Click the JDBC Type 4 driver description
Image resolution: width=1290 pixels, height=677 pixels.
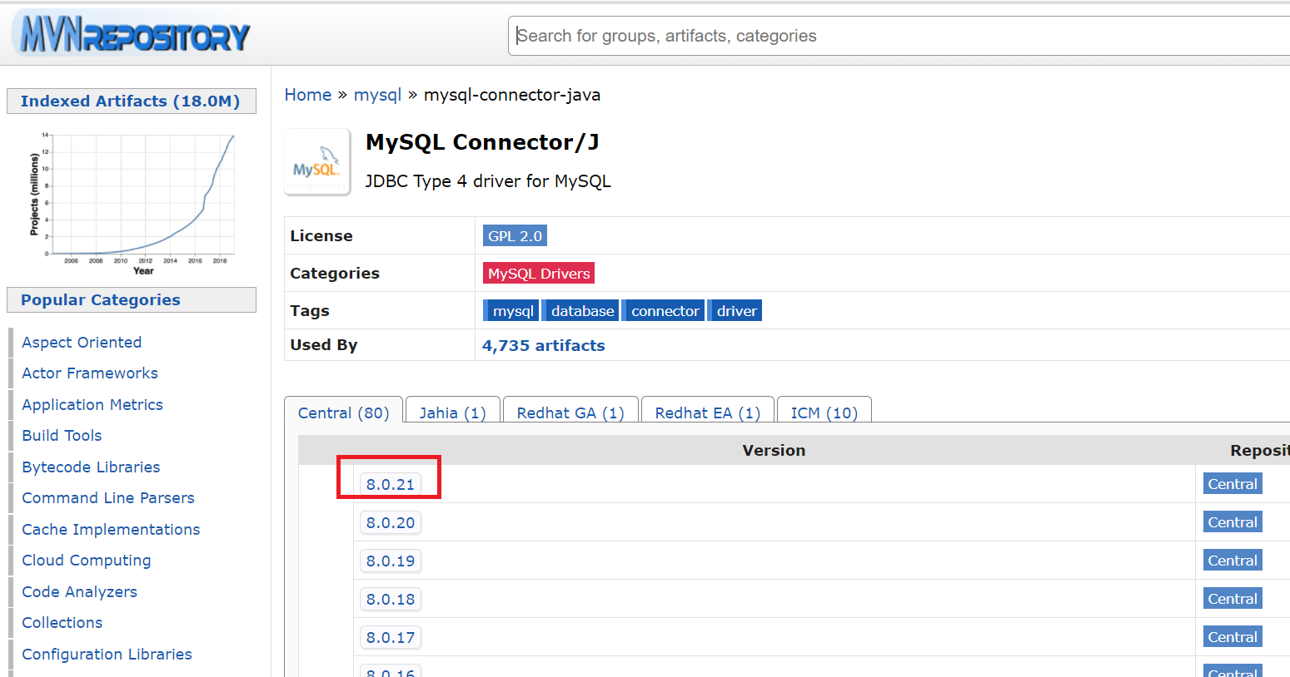point(488,181)
